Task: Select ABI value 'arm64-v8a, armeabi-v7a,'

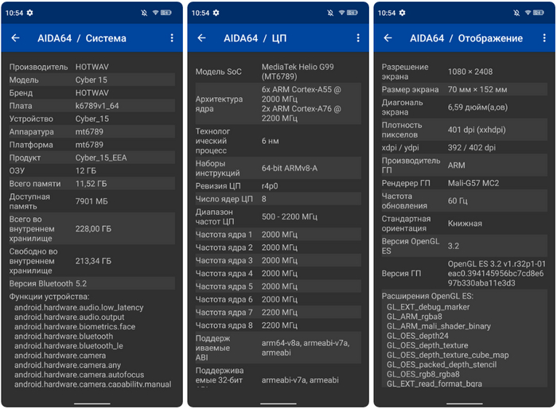Action: 306,343
